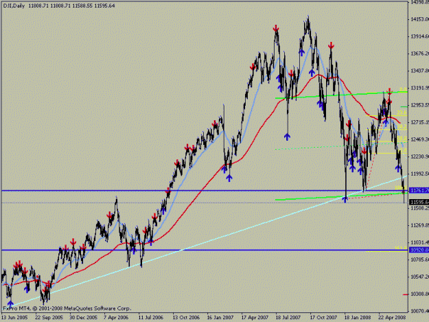
Task: Select the 22 Apr 2008 date label
Action: click(x=392, y=318)
